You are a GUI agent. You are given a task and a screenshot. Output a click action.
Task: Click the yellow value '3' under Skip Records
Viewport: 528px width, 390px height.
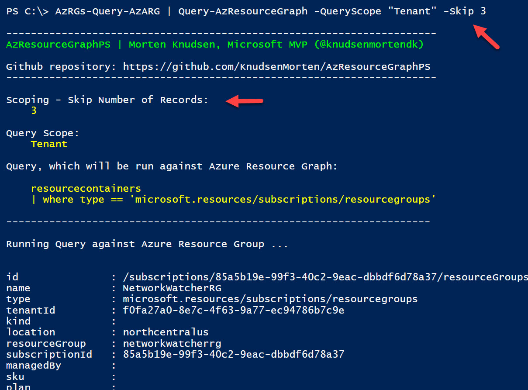click(34, 111)
